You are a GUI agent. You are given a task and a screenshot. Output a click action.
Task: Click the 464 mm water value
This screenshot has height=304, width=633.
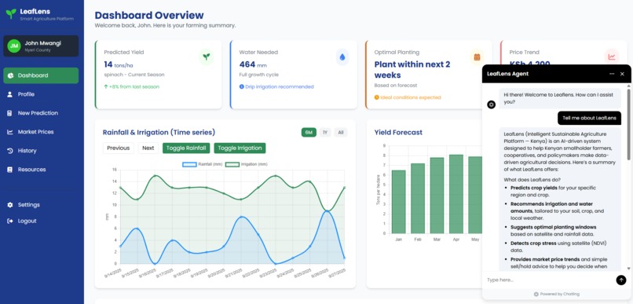pos(253,64)
